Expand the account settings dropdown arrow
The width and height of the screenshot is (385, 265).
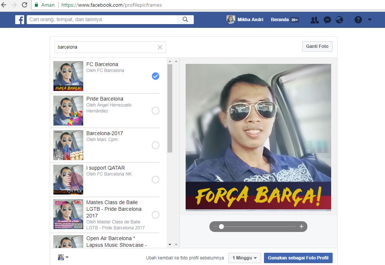tap(369, 20)
